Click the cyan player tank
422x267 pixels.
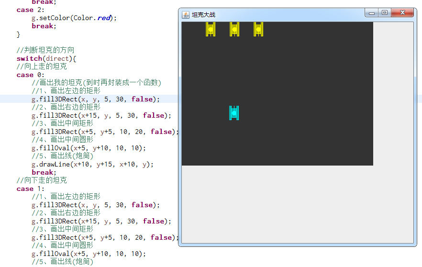[234, 113]
